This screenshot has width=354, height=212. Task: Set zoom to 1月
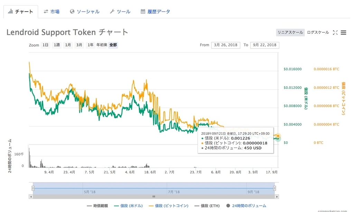click(x=68, y=45)
